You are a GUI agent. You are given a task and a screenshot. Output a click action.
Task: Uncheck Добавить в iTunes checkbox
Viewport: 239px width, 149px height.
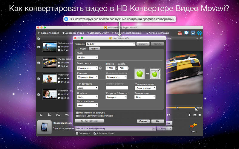pos(95,133)
